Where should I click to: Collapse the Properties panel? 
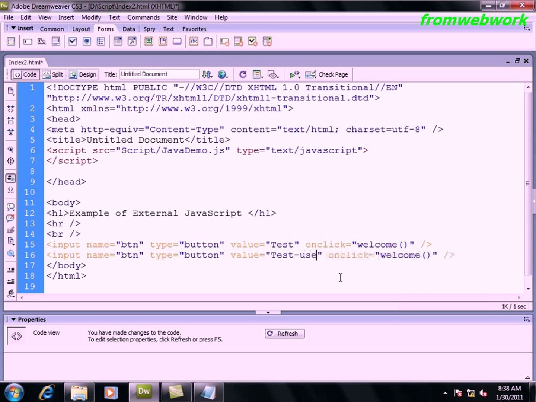[x=13, y=319]
